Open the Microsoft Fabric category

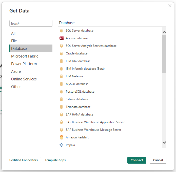(31, 56)
